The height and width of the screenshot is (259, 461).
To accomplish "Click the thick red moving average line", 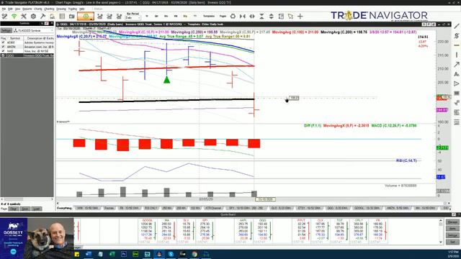I will (166, 68).
